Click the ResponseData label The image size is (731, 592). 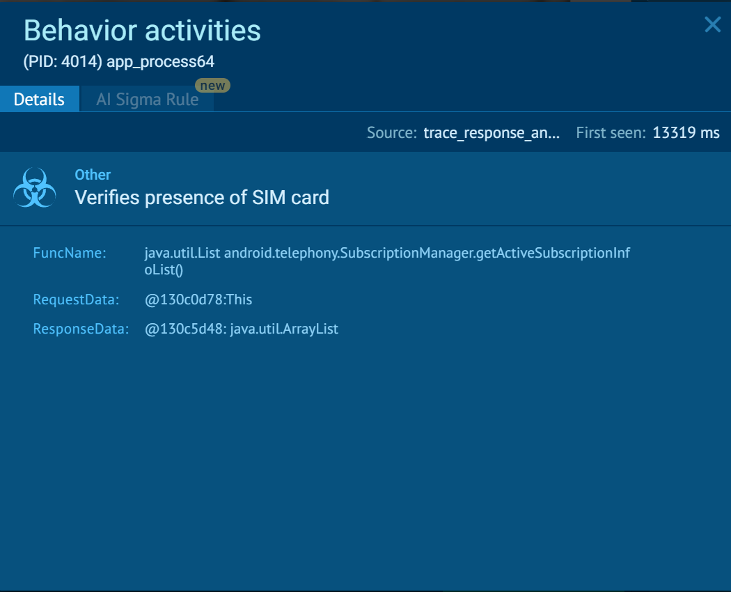(x=80, y=329)
